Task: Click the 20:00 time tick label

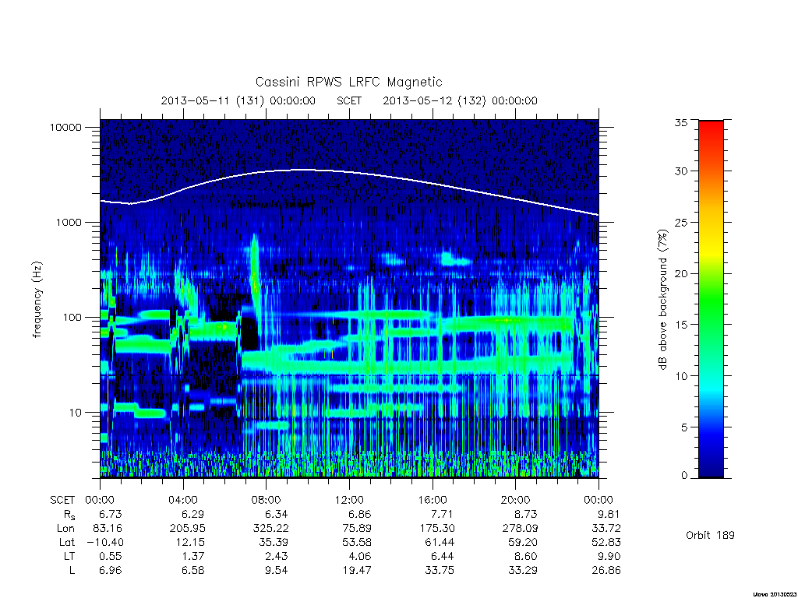Action: (x=516, y=500)
